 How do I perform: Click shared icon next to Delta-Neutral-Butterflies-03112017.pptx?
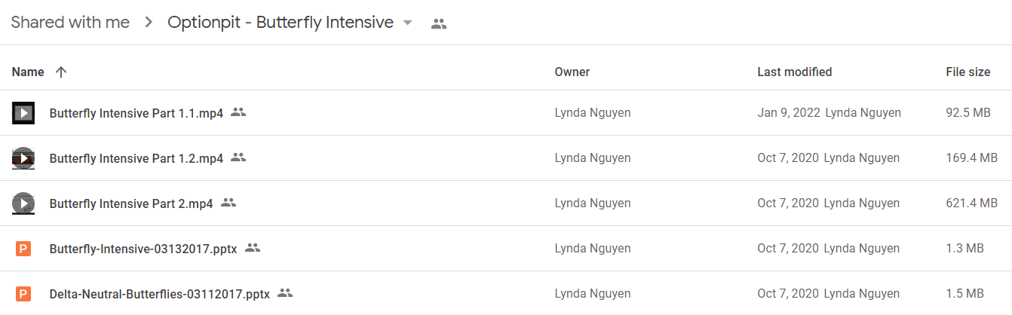pos(285,292)
